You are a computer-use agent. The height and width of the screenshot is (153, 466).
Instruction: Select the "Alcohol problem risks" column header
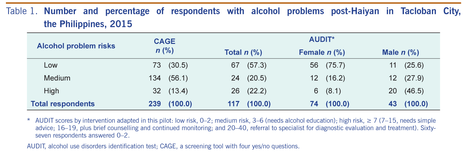(x=76, y=46)
